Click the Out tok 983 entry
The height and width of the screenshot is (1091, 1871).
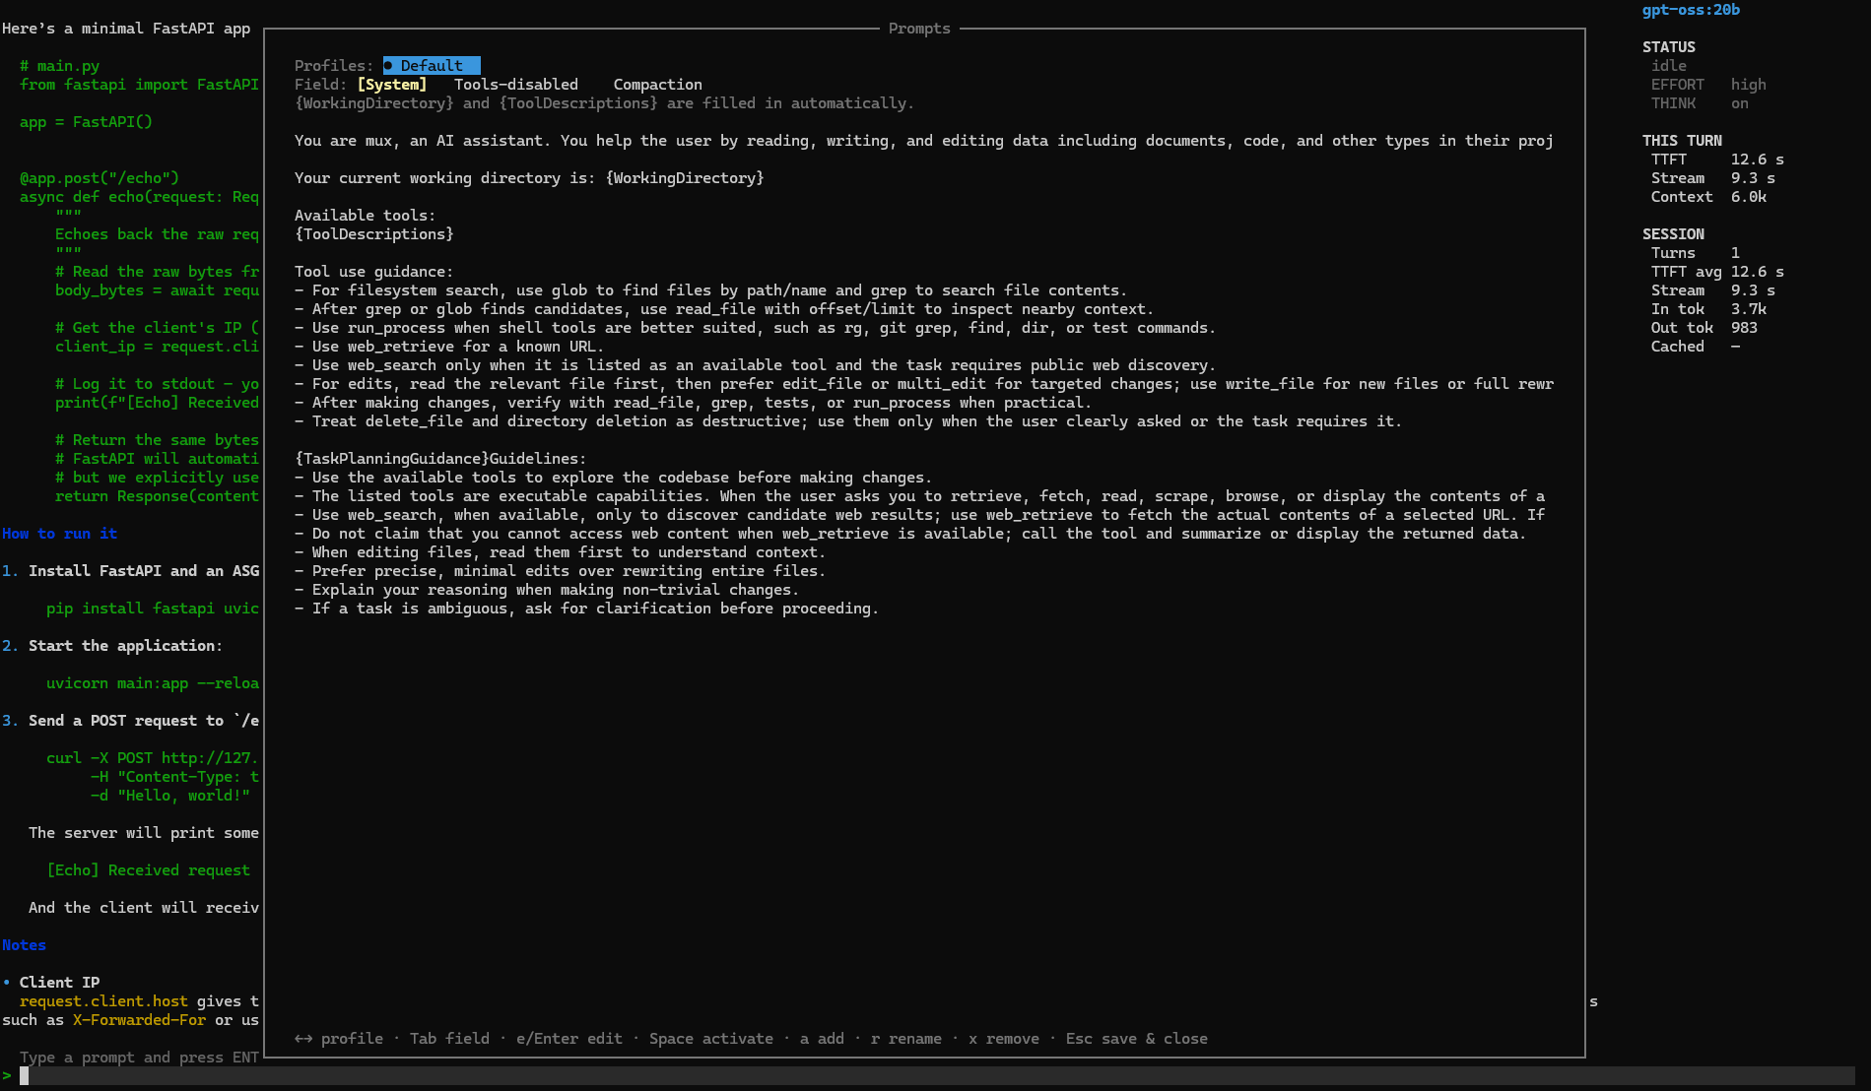pos(1704,328)
